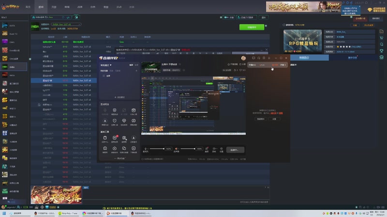Image resolution: width=387 pixels, height=217 pixels.
Task: Expand the microphone device dropdown arrow
Action: tap(148, 149)
